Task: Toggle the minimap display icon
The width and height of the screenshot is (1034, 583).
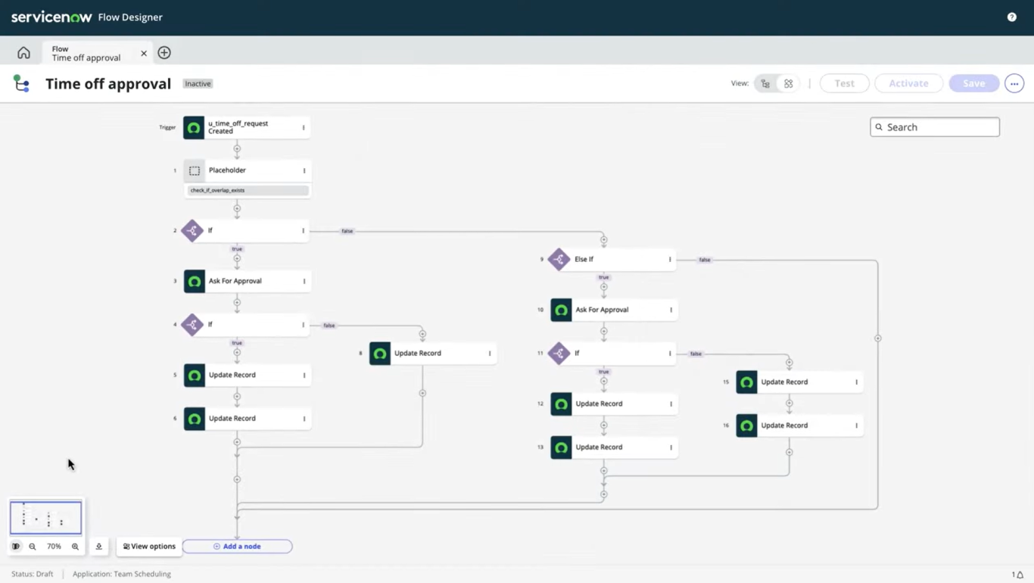Action: pos(16,547)
